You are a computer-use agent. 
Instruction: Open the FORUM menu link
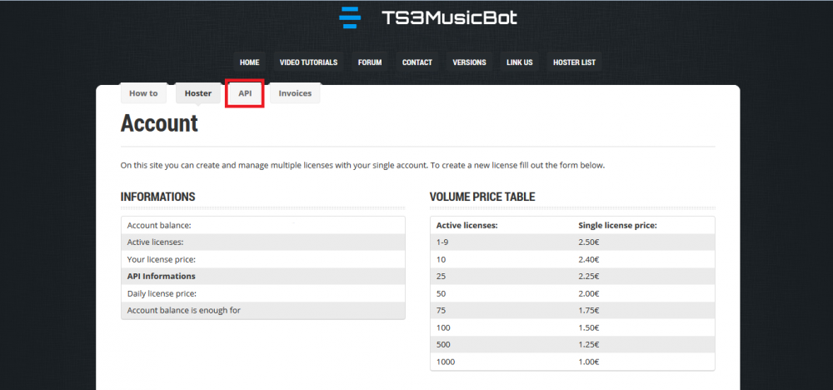pos(370,62)
